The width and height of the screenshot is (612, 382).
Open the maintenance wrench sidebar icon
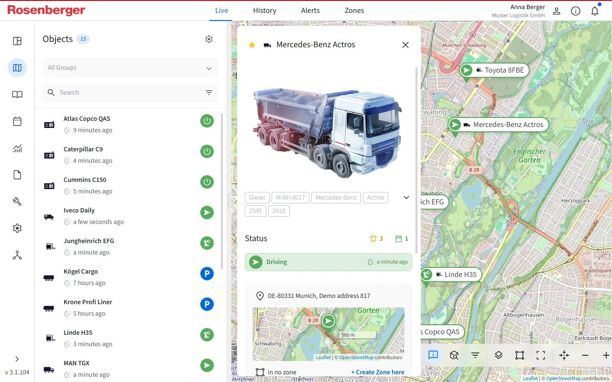[x=17, y=202]
